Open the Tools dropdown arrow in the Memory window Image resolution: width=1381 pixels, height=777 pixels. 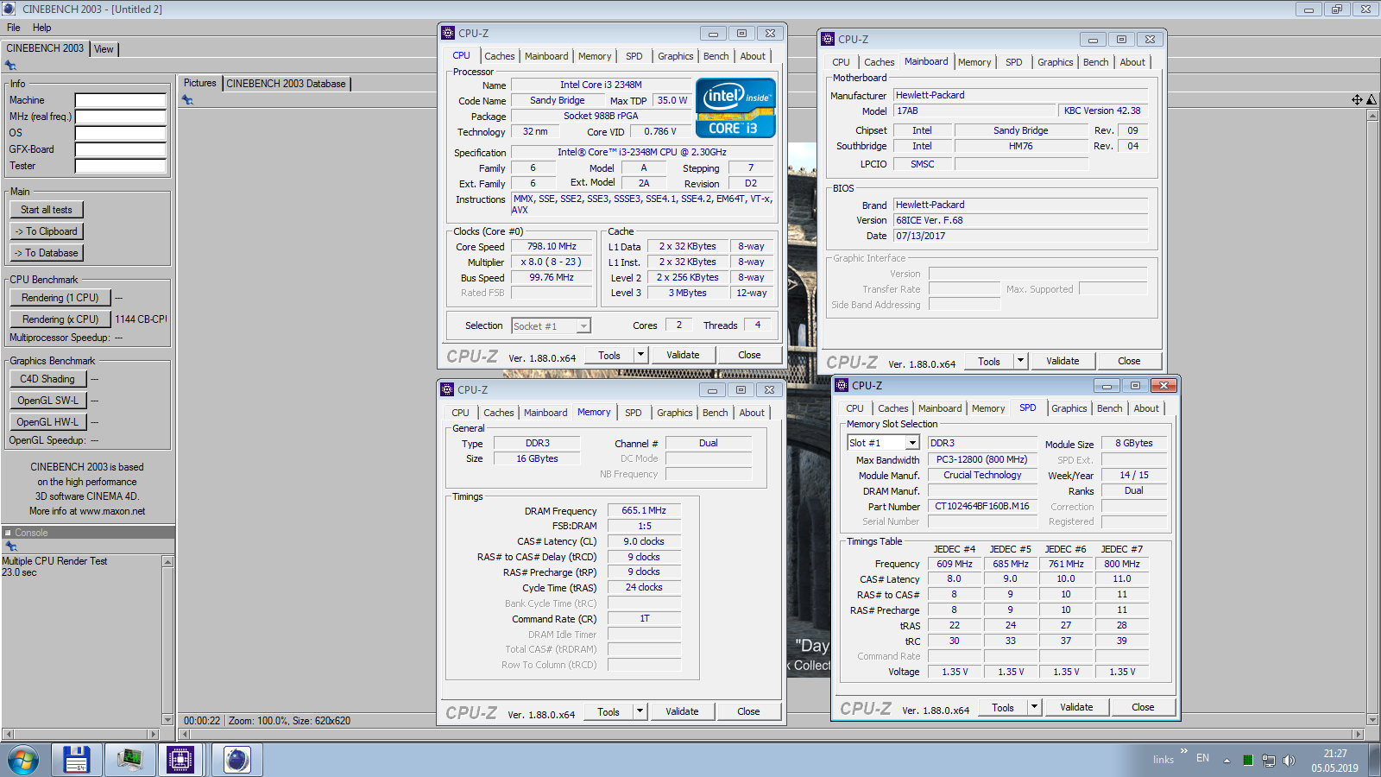[x=640, y=711]
